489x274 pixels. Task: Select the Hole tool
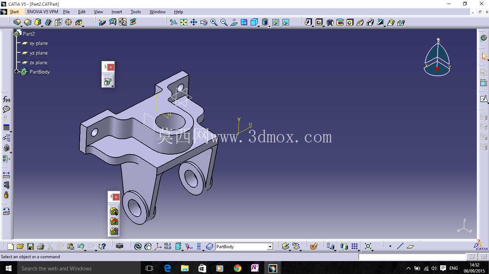(x=350, y=22)
